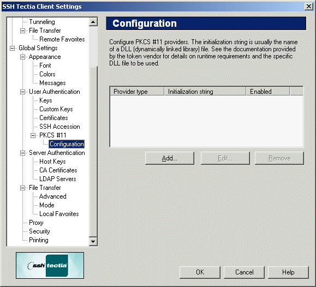Select the Server Authentication label
This screenshot has width=316, height=287.
(x=57, y=153)
